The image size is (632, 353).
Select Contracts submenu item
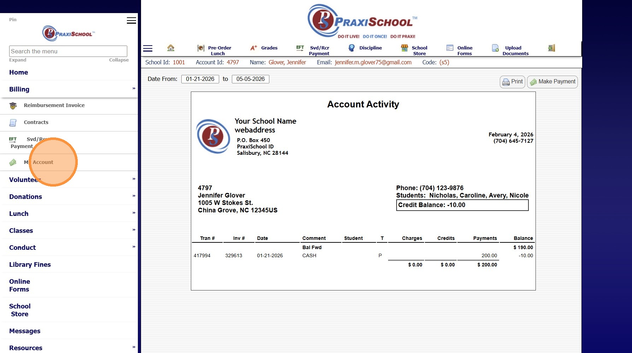tap(36, 122)
